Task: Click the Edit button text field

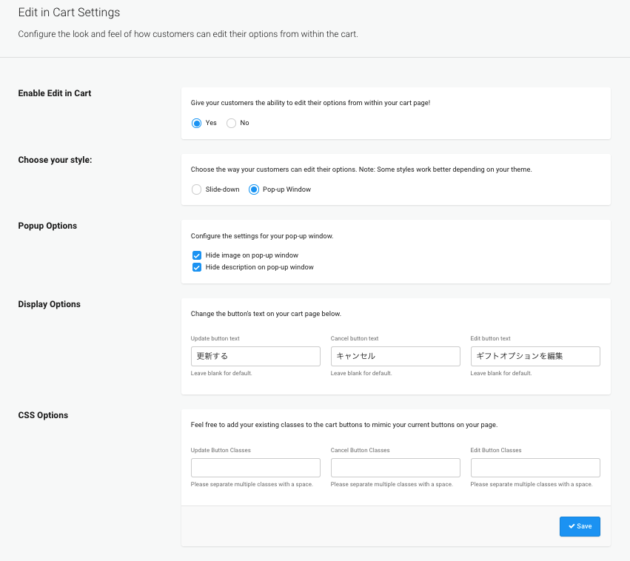Action: (x=535, y=356)
